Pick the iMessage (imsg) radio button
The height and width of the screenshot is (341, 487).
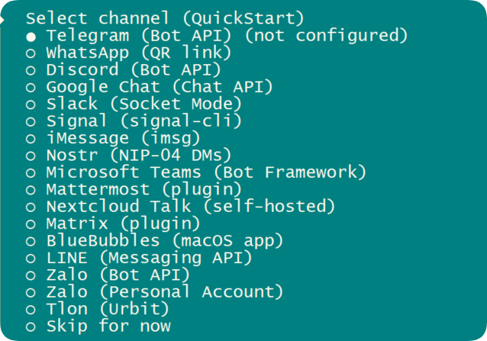tap(31, 139)
